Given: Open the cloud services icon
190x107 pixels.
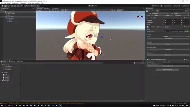Looking at the screenshot, I should (161, 6).
